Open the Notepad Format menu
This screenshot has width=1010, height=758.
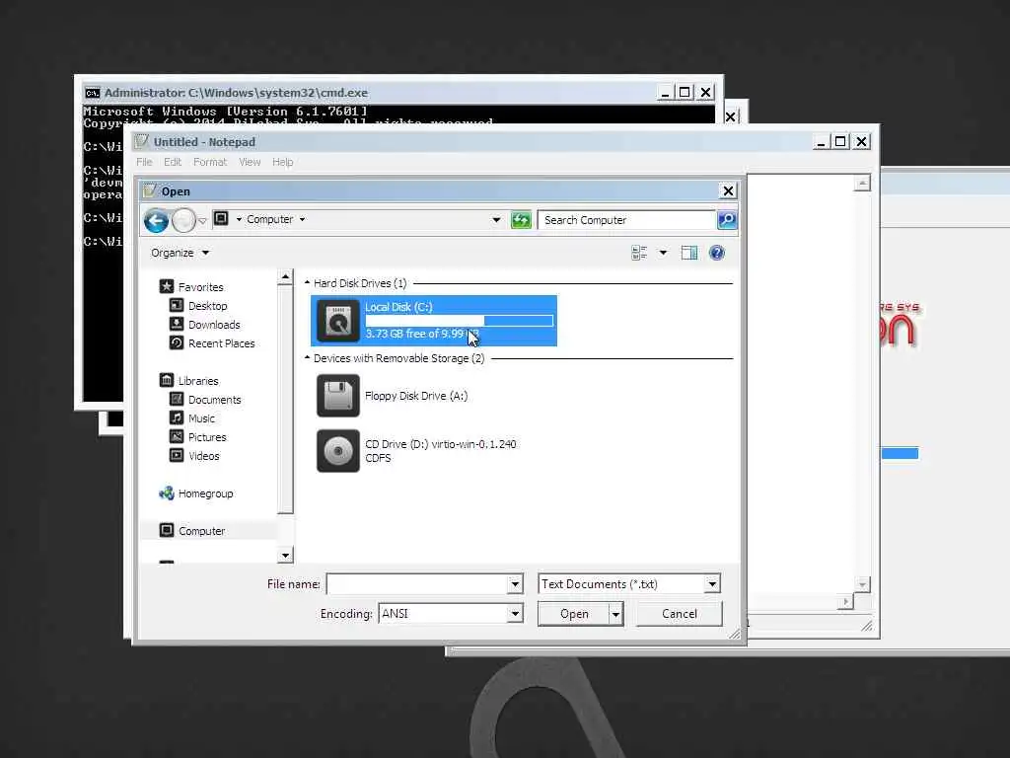coord(210,162)
